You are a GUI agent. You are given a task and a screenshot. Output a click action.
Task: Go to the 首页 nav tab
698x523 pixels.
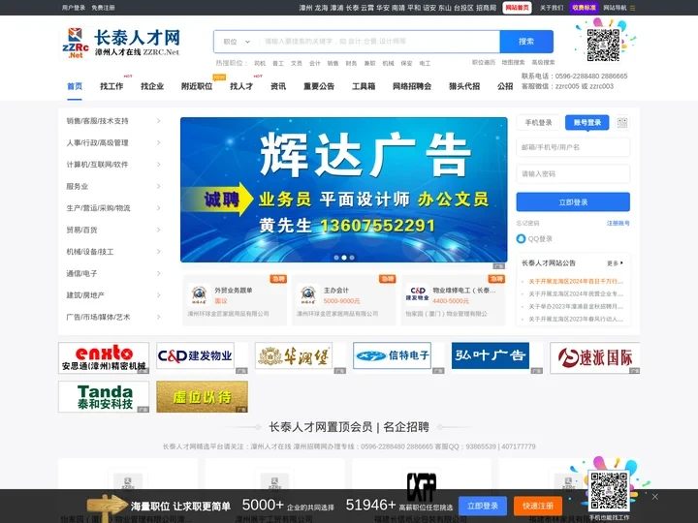click(75, 86)
